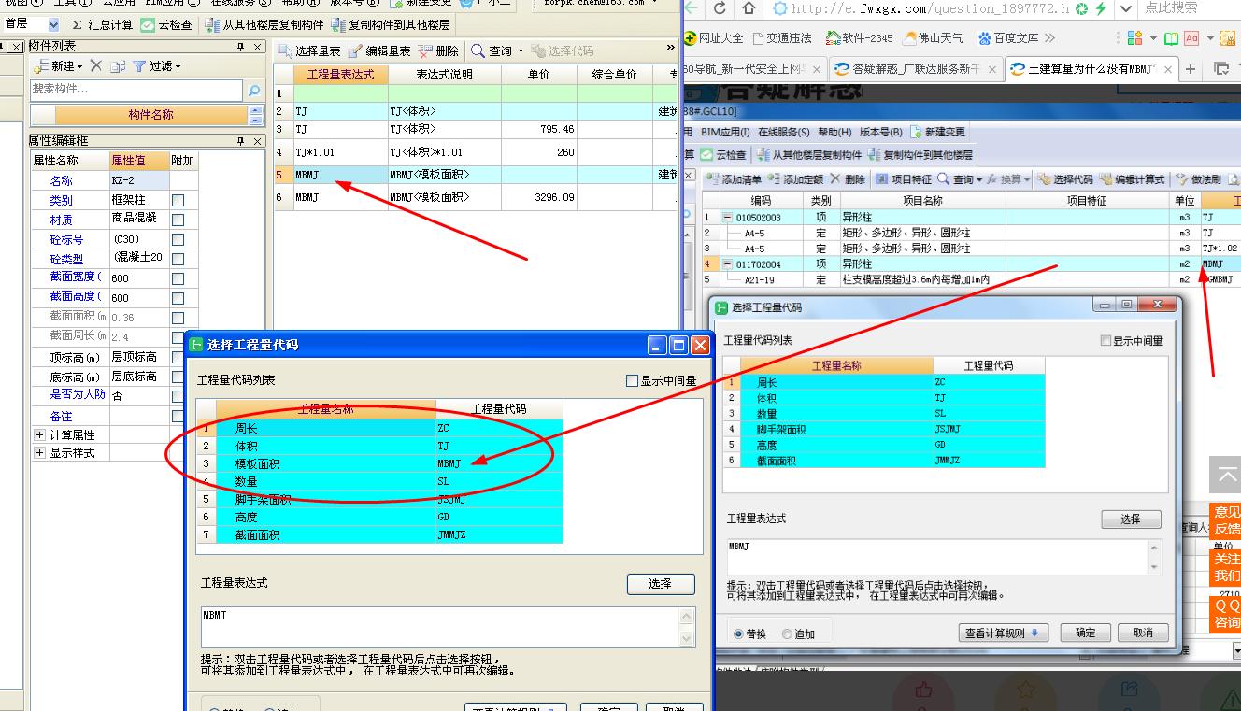Tick the 附加 checkbox for 类别 row

(178, 201)
